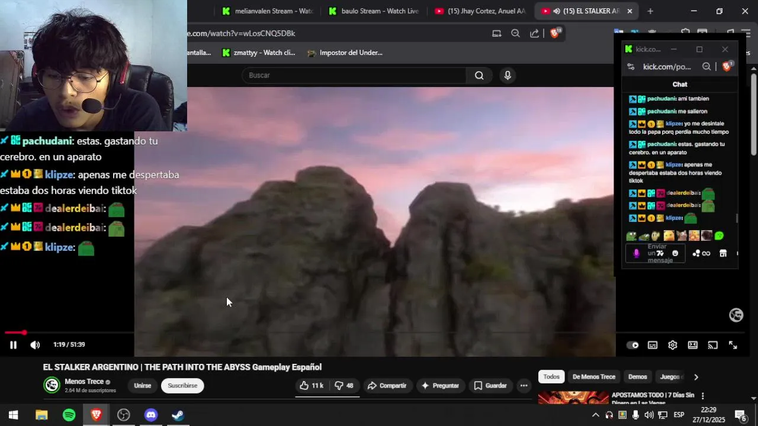Image resolution: width=758 pixels, height=426 pixels.
Task: Click the Suscribirse button
Action: pyautogui.click(x=182, y=386)
